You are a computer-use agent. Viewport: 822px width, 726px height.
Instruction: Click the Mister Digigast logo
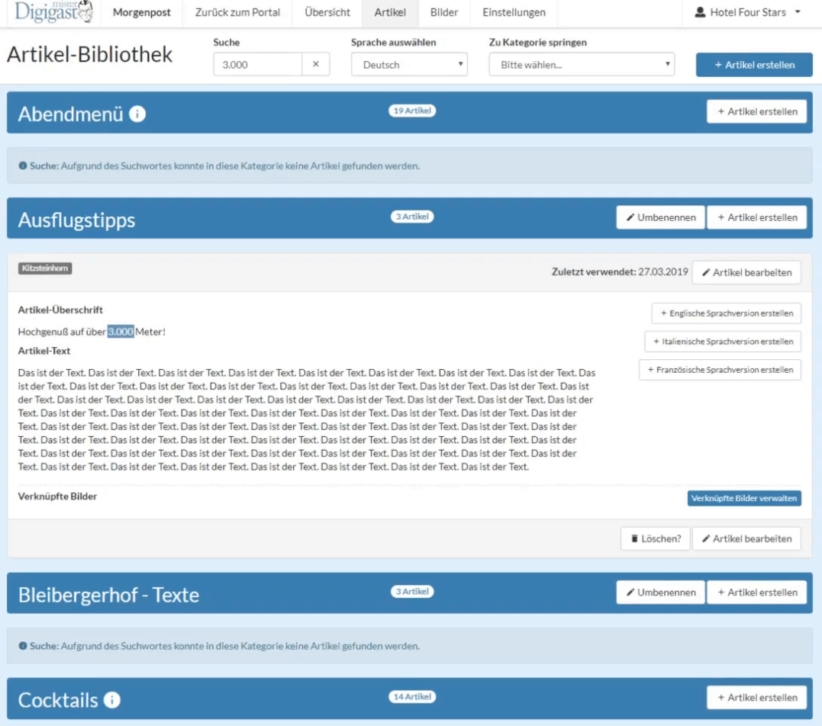point(53,13)
